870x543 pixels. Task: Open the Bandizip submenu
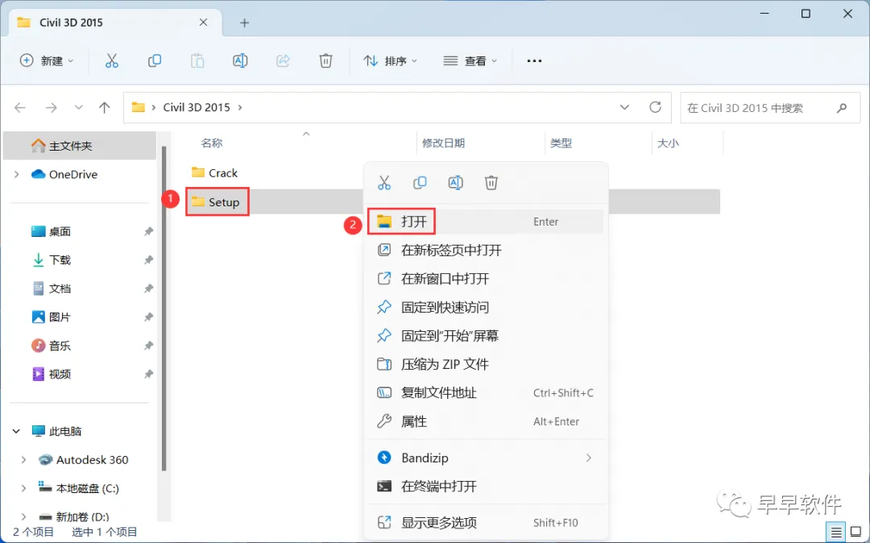click(486, 458)
